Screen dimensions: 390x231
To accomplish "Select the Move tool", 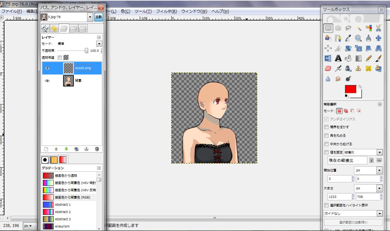I will (379, 38).
